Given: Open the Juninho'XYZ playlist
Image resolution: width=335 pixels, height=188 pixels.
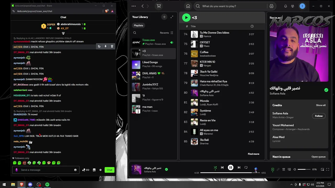Looking at the screenshot, I should pos(153,87).
